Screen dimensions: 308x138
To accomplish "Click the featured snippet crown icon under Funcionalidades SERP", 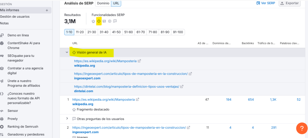I will [94, 21].
